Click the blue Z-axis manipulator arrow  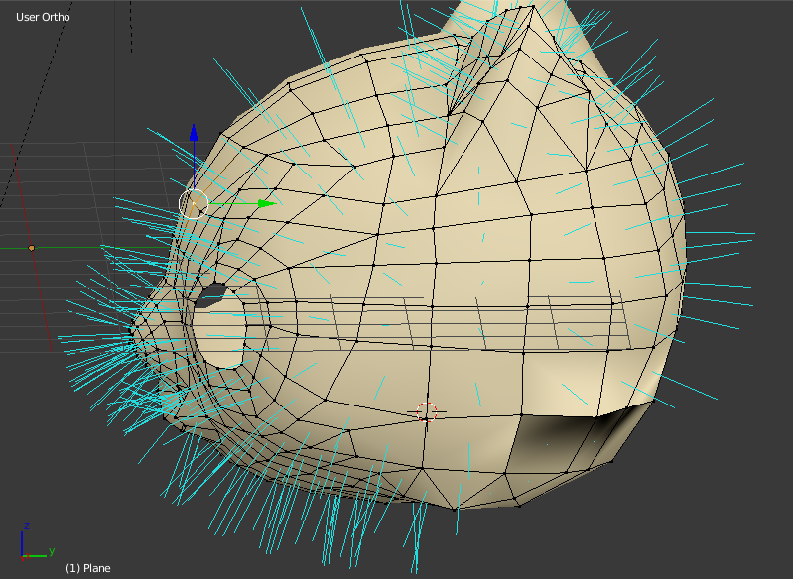pos(194,133)
